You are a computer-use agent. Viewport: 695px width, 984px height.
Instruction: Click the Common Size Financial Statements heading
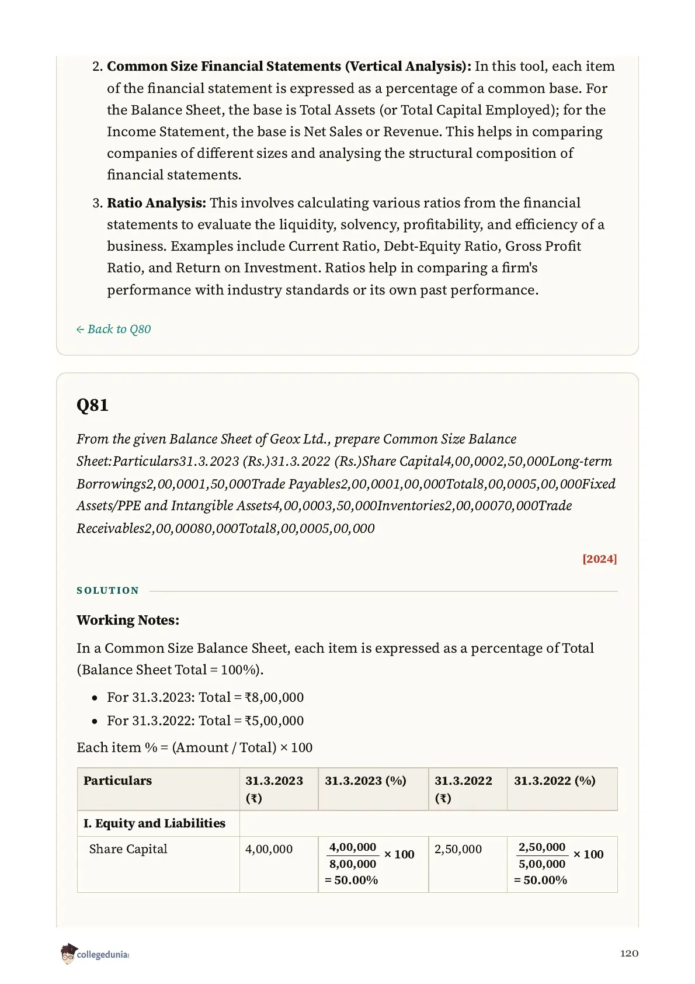pyautogui.click(x=289, y=66)
